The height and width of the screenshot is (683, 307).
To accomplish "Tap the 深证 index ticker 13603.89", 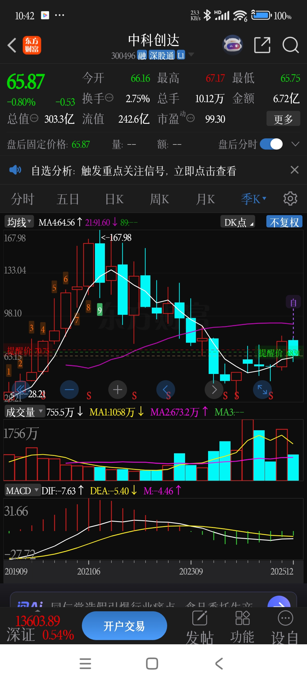I will coord(38,621).
